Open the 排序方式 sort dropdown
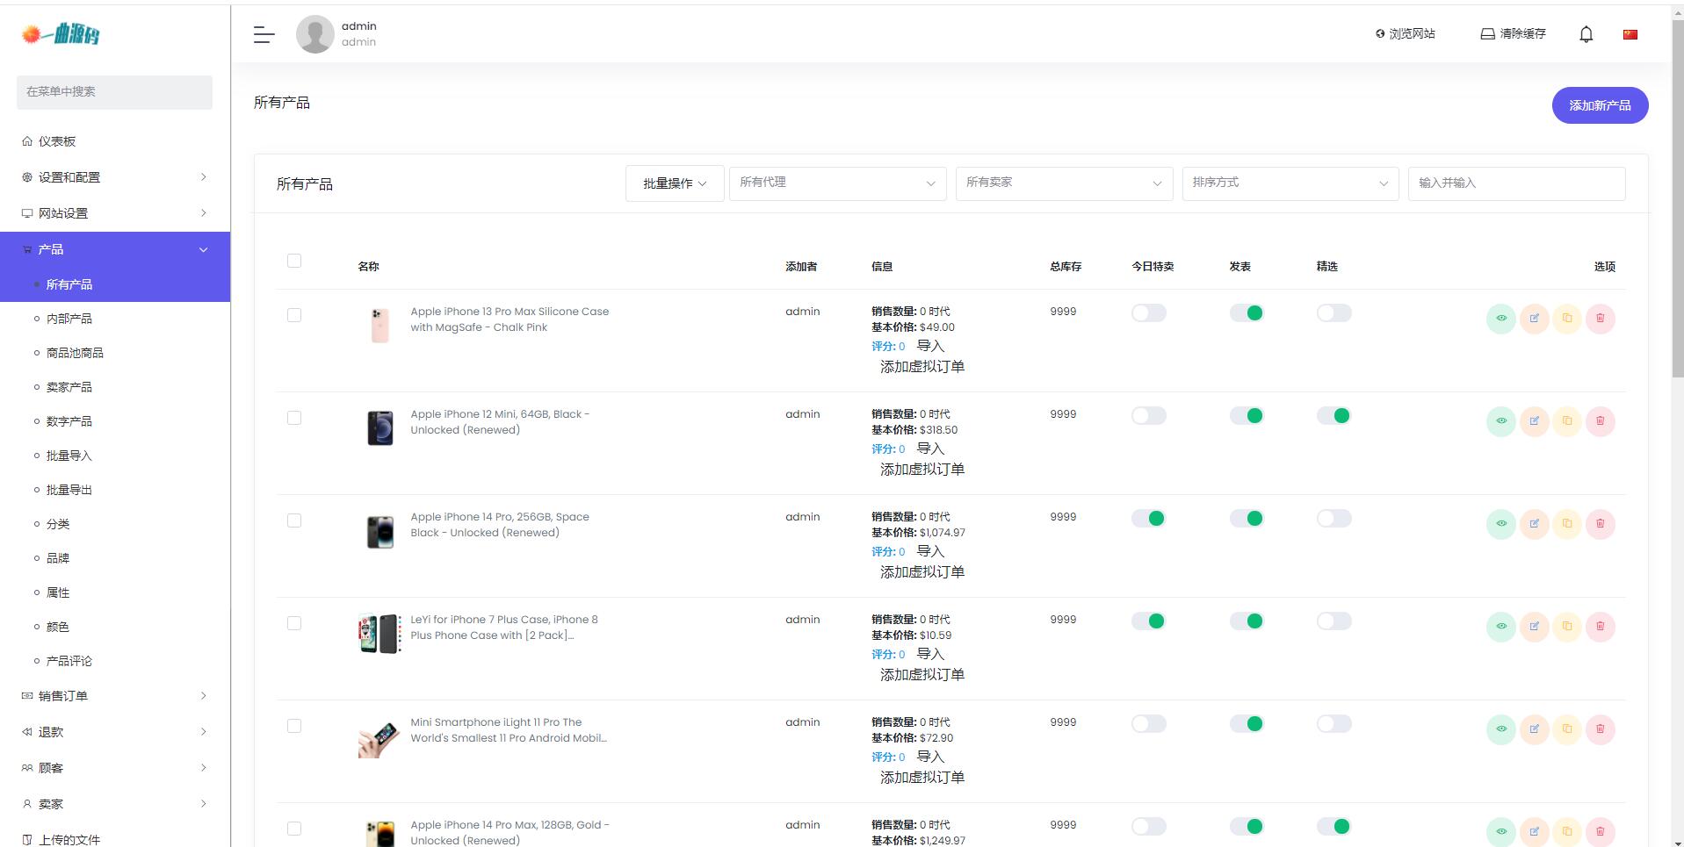Screen dimensions: 1684x847 pos(1290,183)
